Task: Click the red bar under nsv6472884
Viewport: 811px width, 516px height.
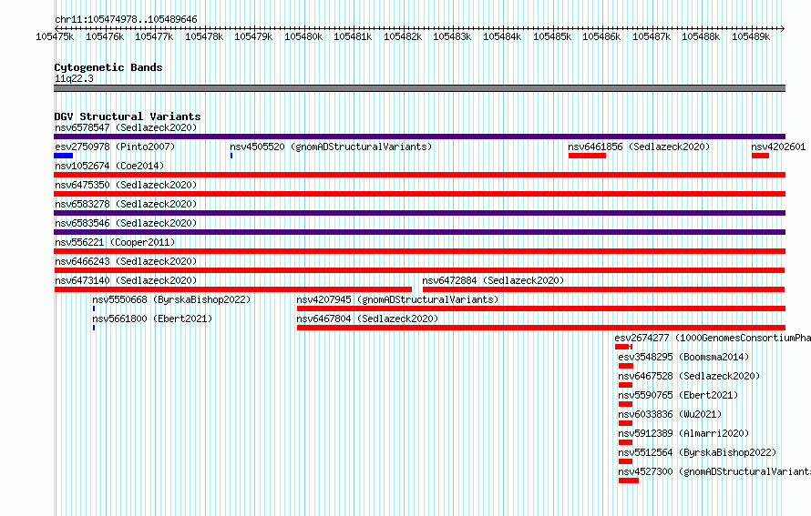Action: (x=603, y=289)
